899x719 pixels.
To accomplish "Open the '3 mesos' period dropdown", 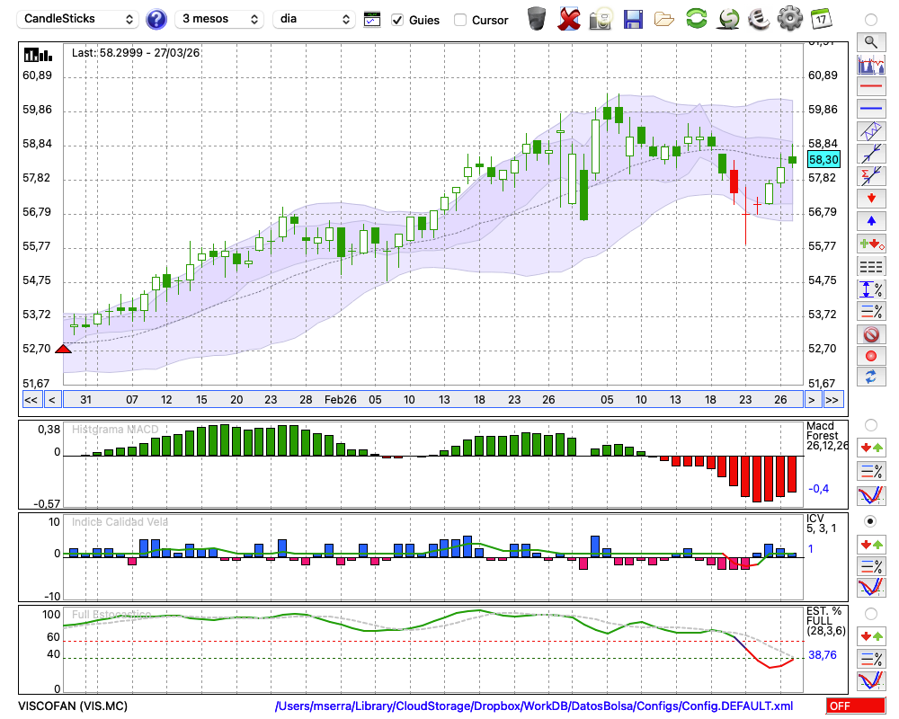I will pyautogui.click(x=219, y=19).
